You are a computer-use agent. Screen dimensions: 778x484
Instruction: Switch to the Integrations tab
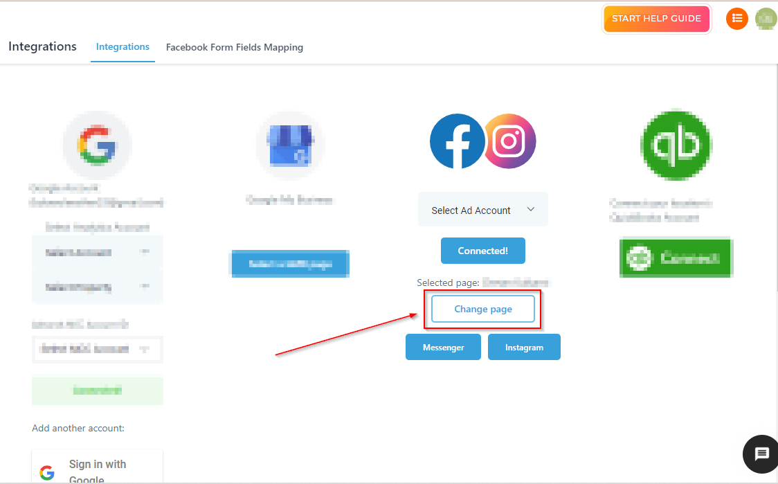[123, 47]
